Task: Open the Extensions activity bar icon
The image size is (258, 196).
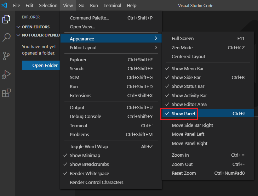Action: click(6, 93)
